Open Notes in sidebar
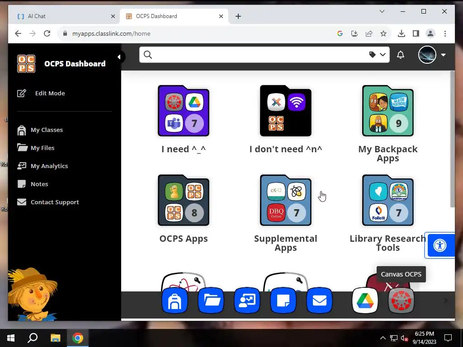Viewport: 463px width, 347px height. click(33, 184)
